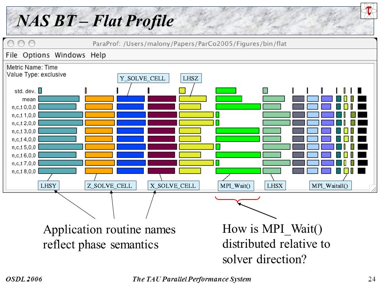380x285 pixels.
Task: Click the orange bar in n,c,t 0,0,0 row
Action: tap(99, 106)
